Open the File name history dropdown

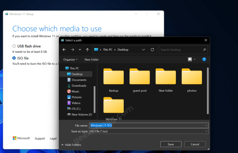(x=206, y=125)
